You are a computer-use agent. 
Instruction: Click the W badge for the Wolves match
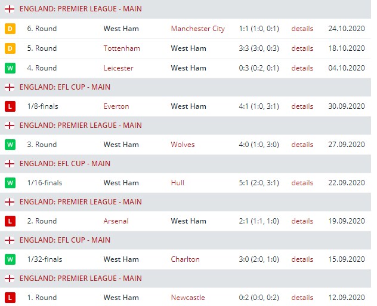10,145
